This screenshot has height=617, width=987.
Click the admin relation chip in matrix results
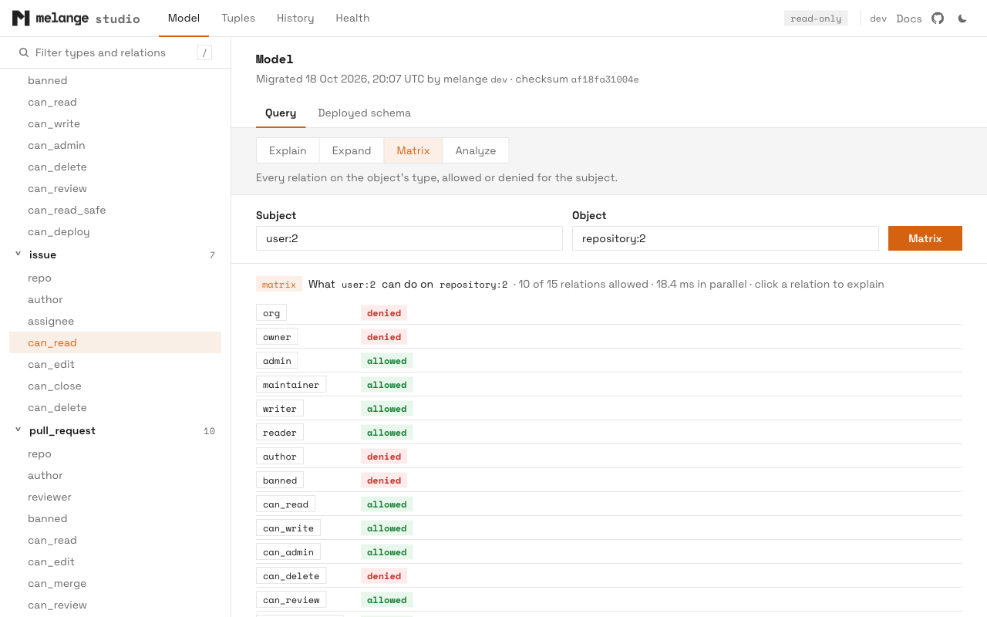click(277, 360)
